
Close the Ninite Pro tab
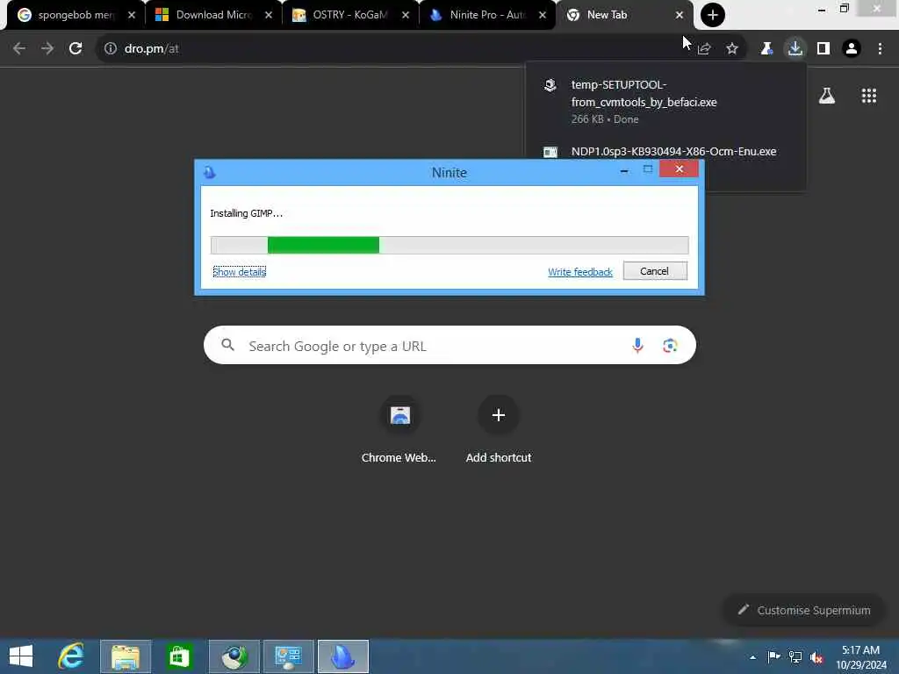(x=543, y=15)
